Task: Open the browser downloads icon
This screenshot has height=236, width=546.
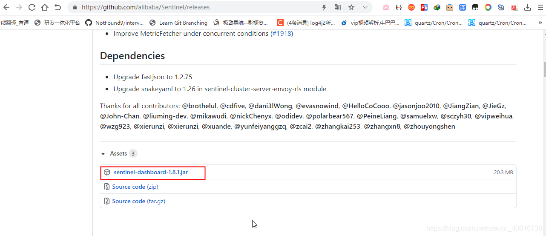Action: (528, 7)
